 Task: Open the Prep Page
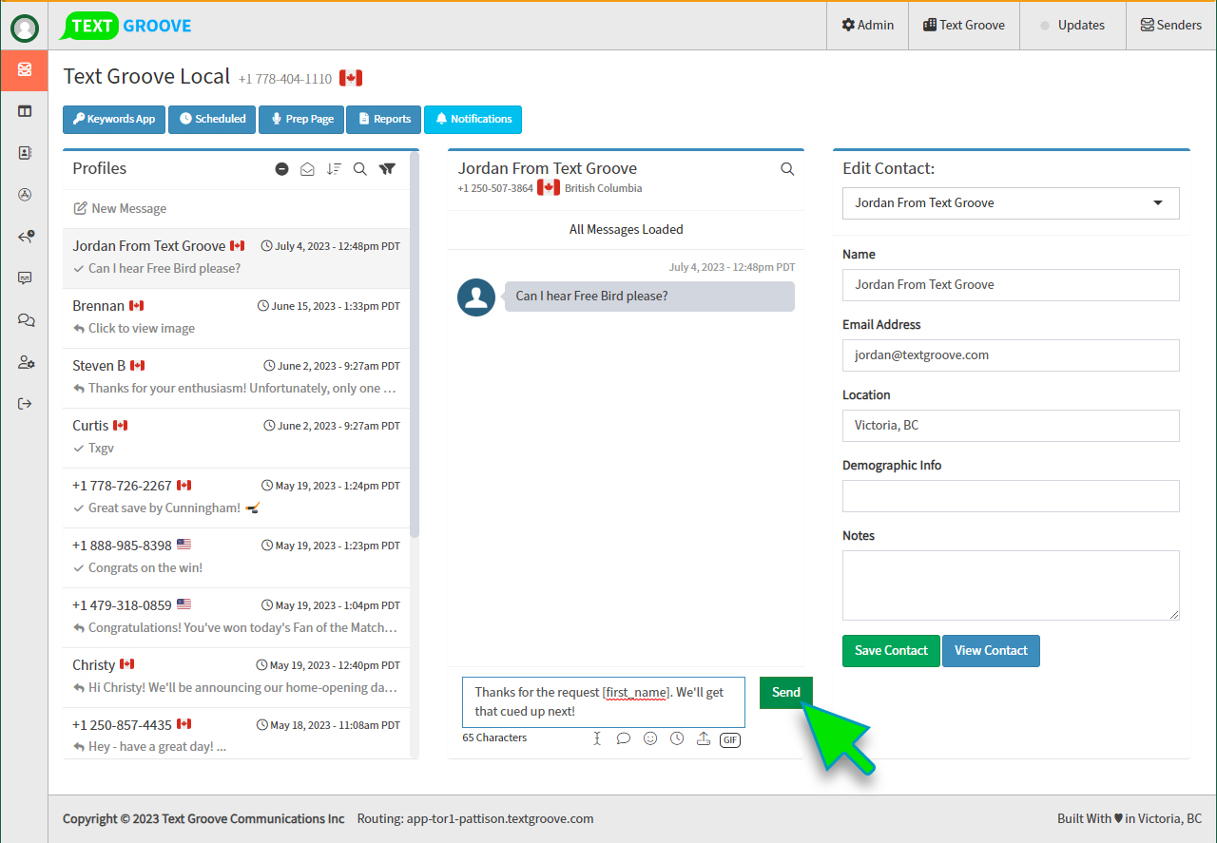click(x=301, y=120)
